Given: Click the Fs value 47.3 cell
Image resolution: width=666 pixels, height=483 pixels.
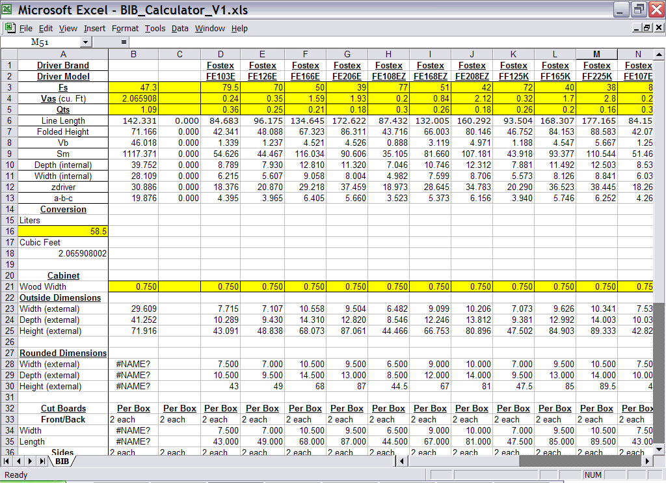Looking at the screenshot, I should point(133,88).
